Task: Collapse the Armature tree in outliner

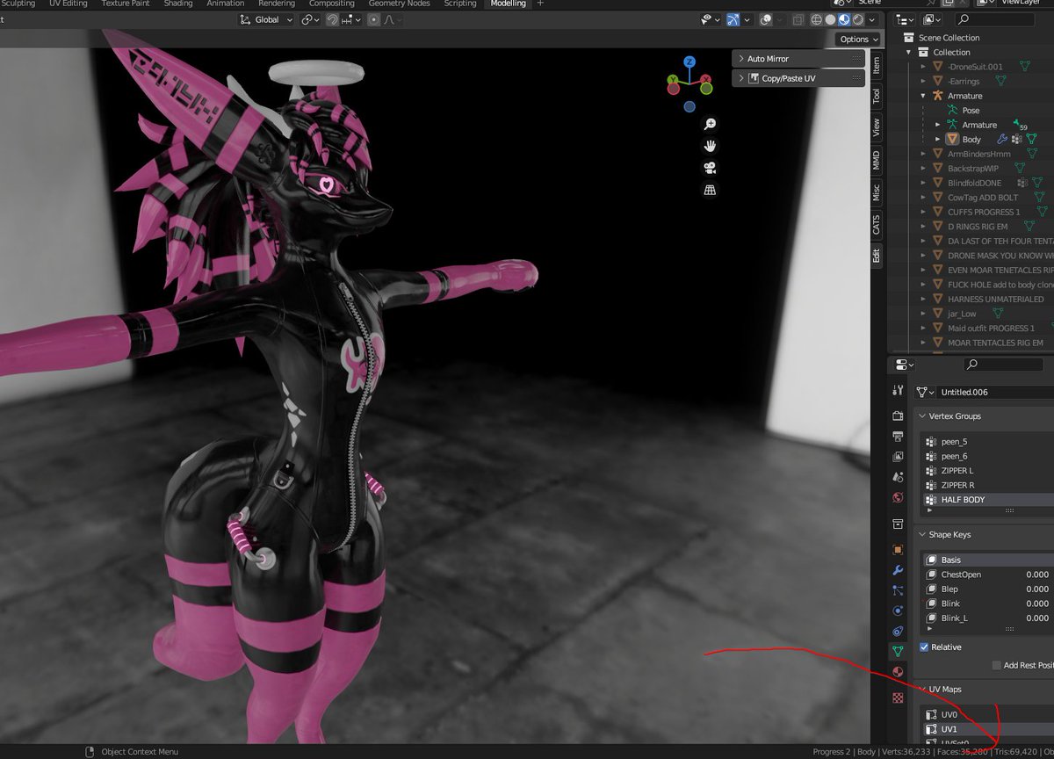Action: click(923, 96)
